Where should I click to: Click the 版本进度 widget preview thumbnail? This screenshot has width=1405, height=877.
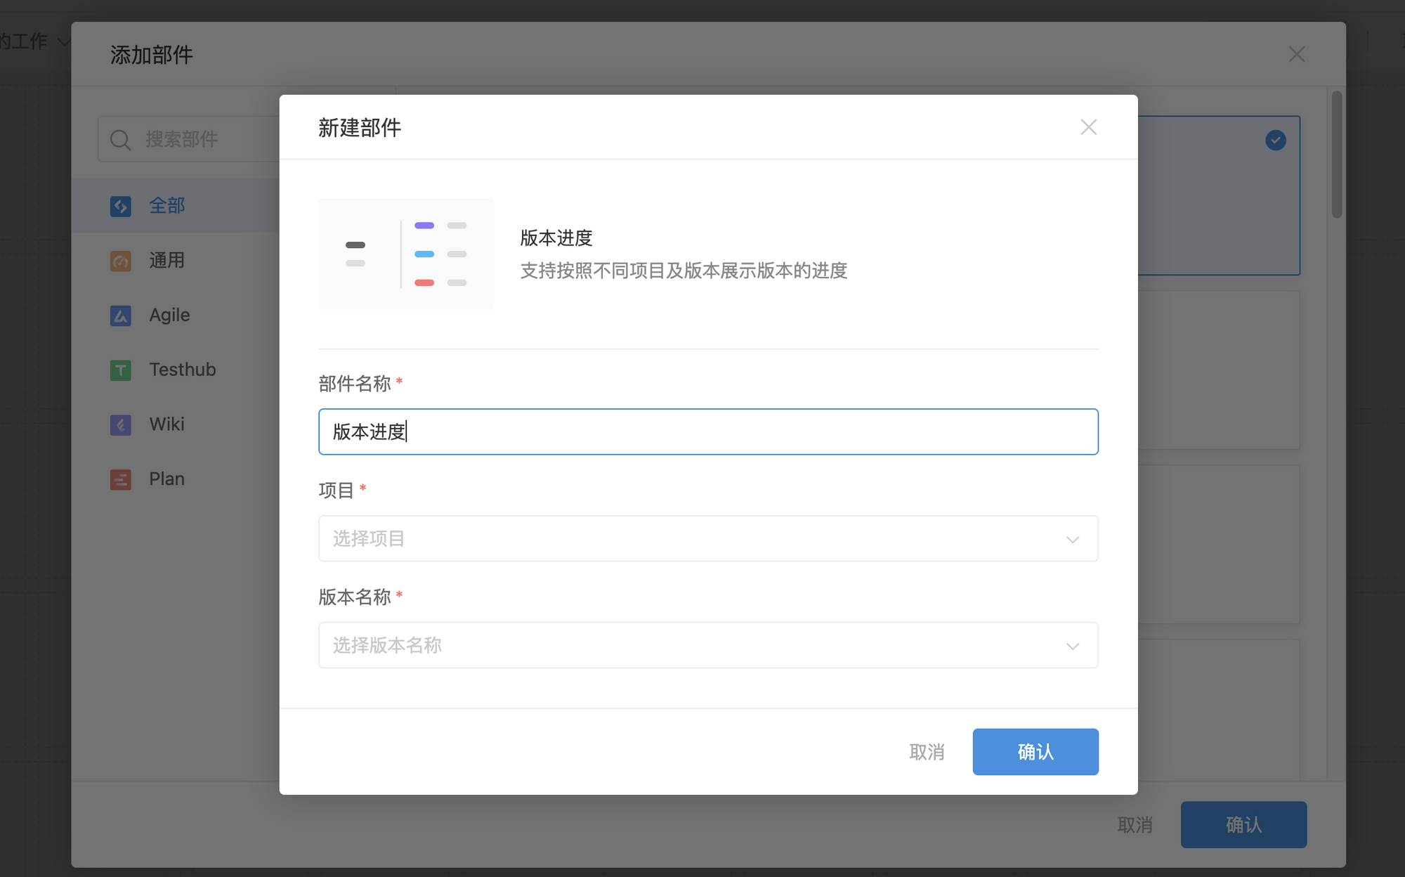click(x=406, y=254)
